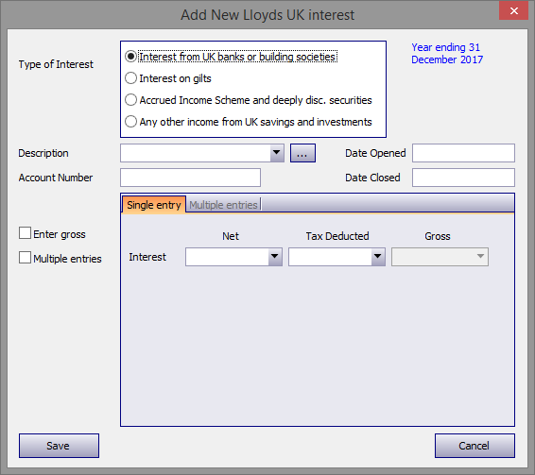Expand the Description dropdown arrow
This screenshot has height=475, width=535.
click(277, 153)
